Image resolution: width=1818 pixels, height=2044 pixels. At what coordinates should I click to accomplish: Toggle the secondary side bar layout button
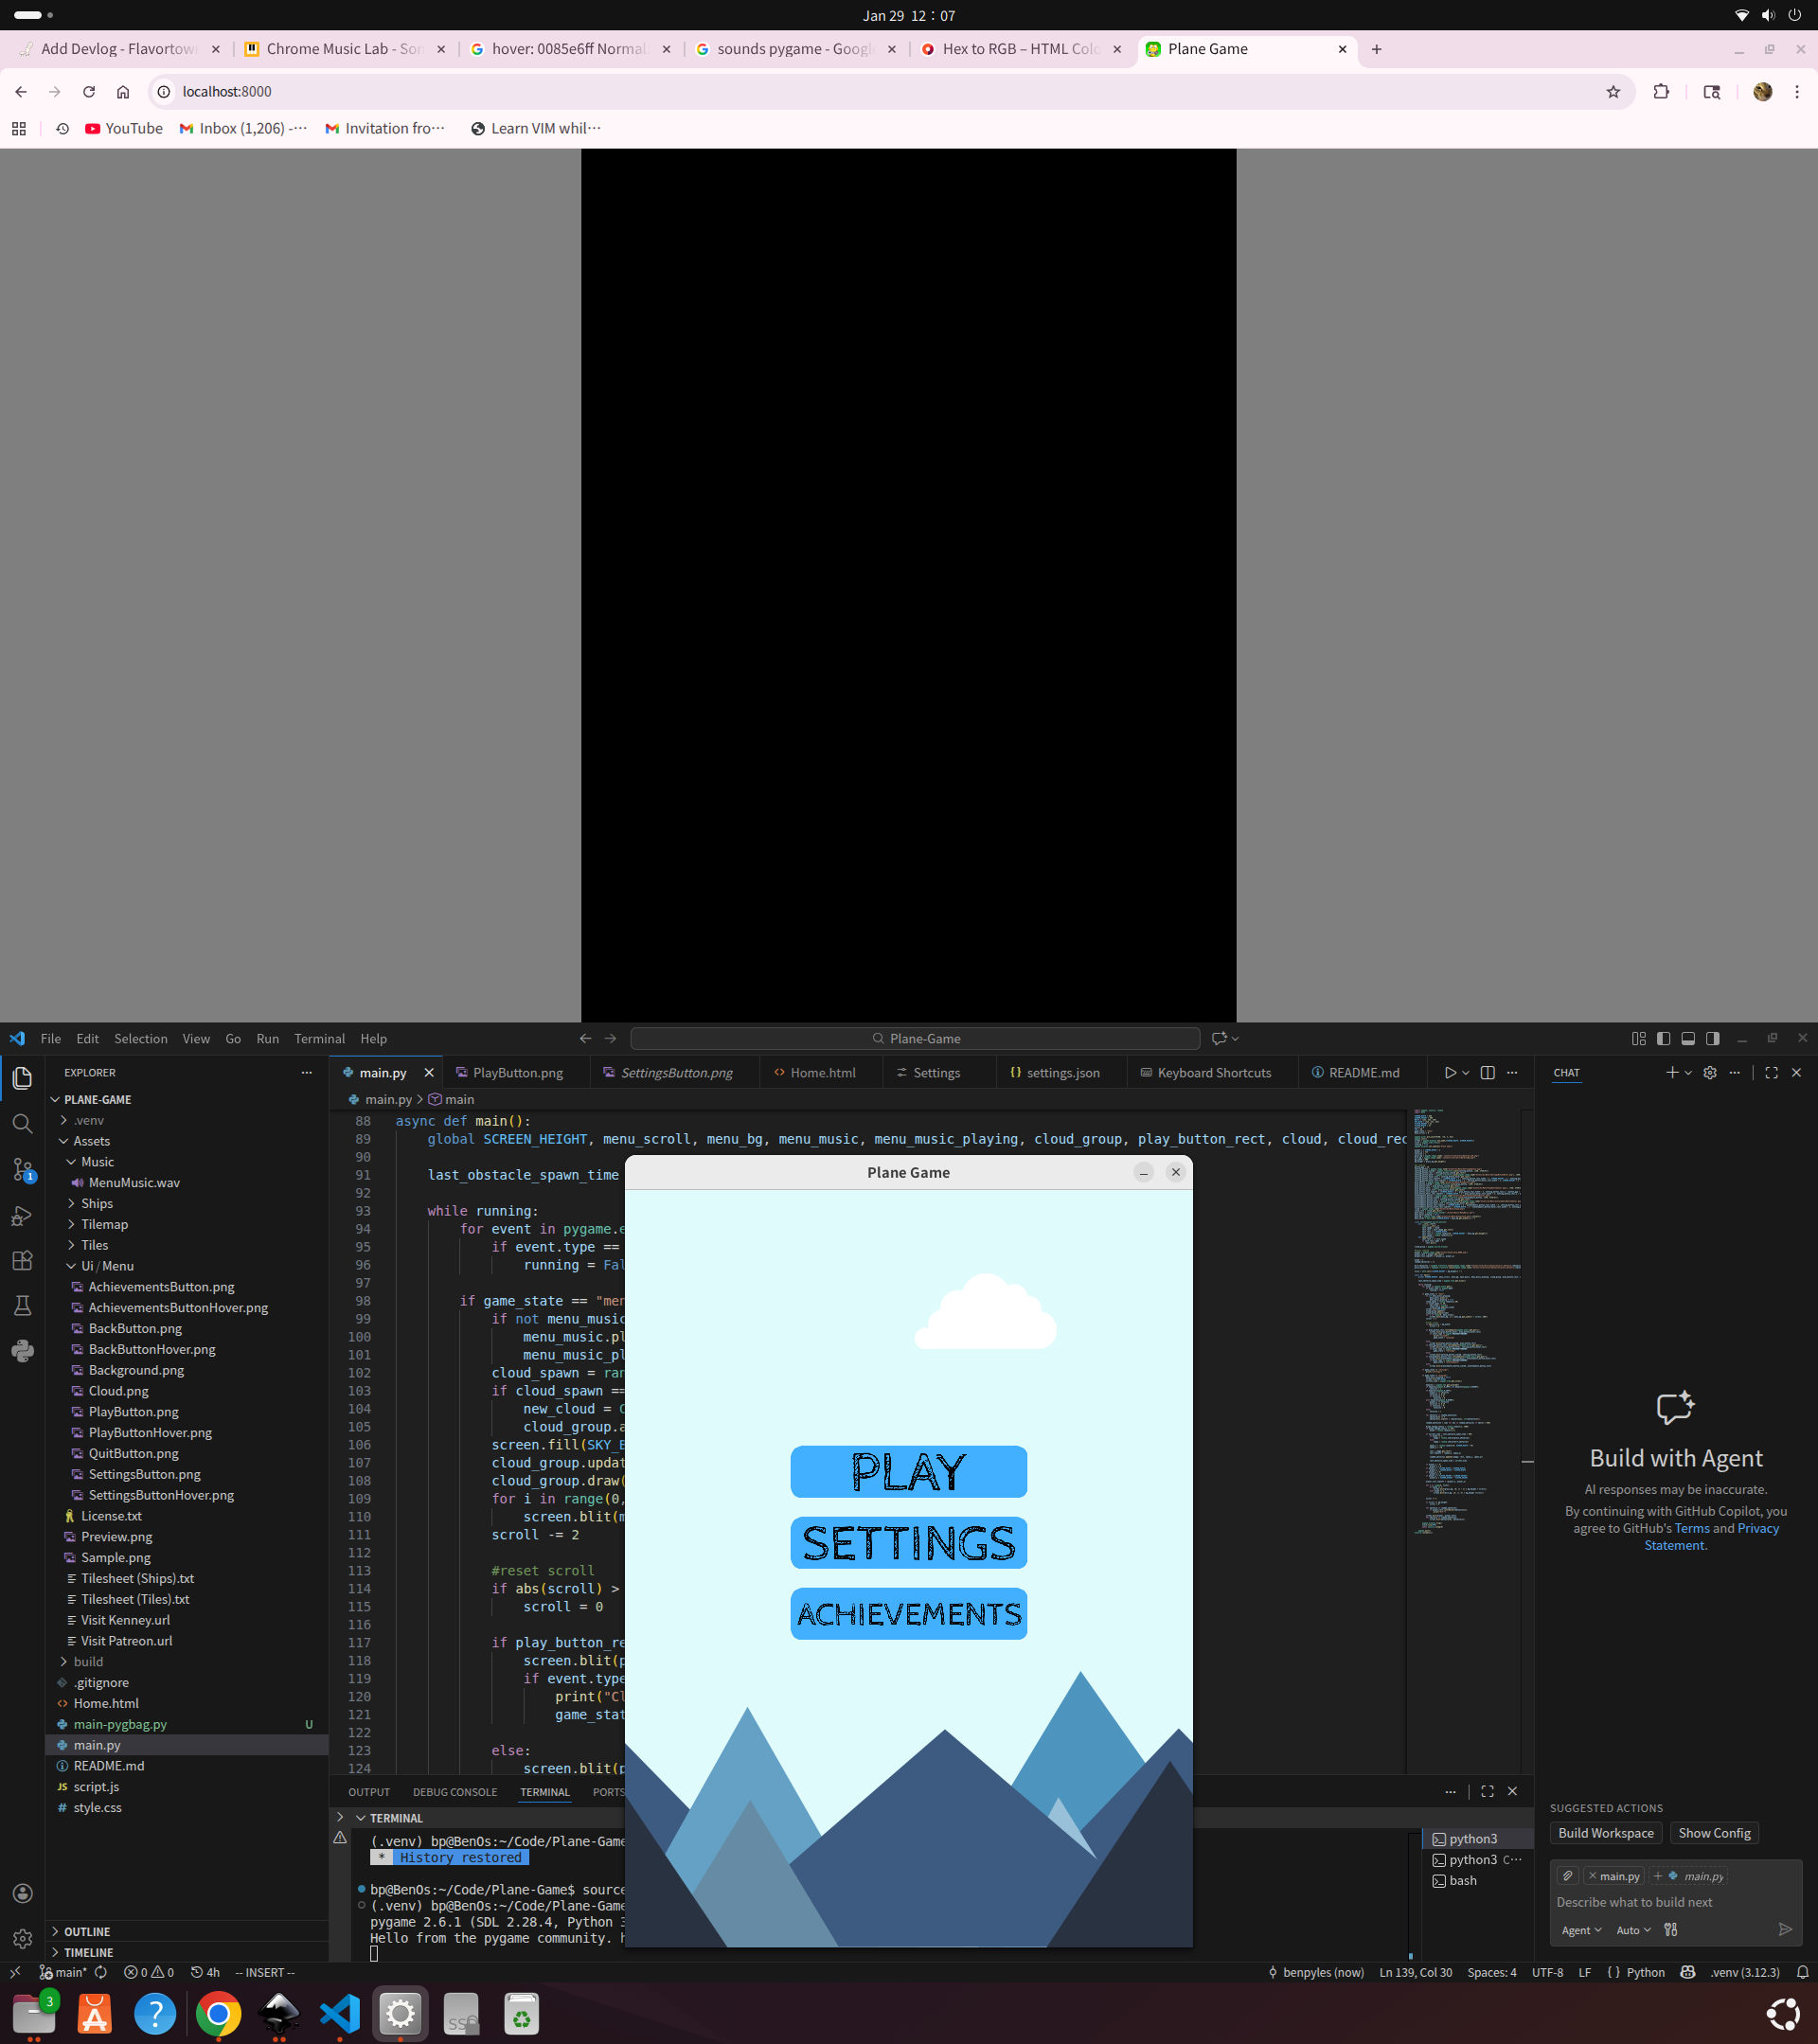(x=1713, y=1038)
